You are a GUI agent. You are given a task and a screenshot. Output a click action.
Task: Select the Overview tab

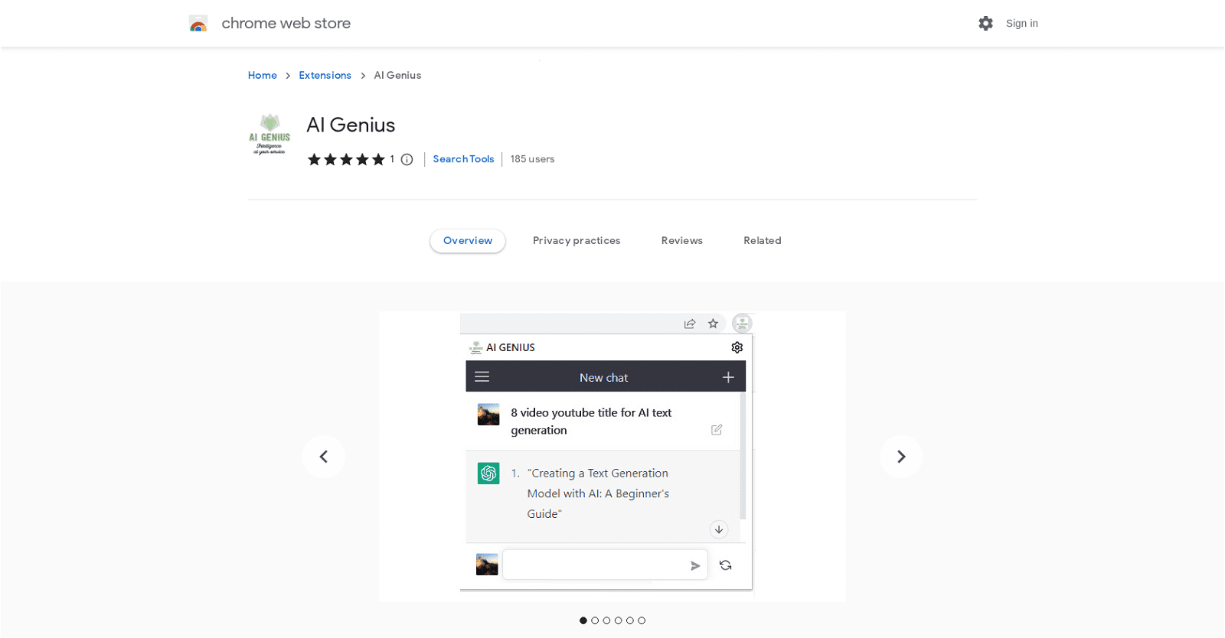(468, 240)
